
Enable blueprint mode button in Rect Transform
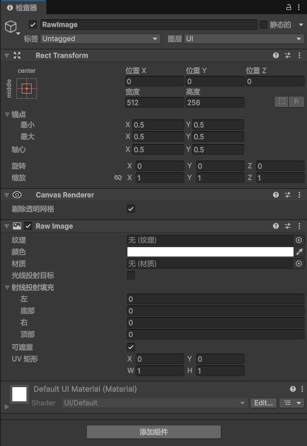click(281, 102)
